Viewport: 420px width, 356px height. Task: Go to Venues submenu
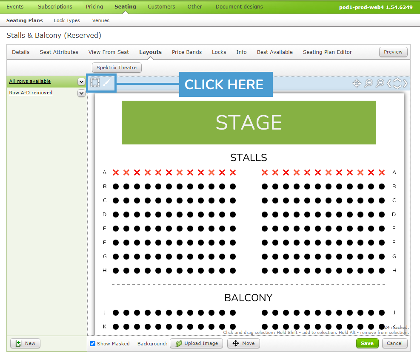tap(101, 20)
